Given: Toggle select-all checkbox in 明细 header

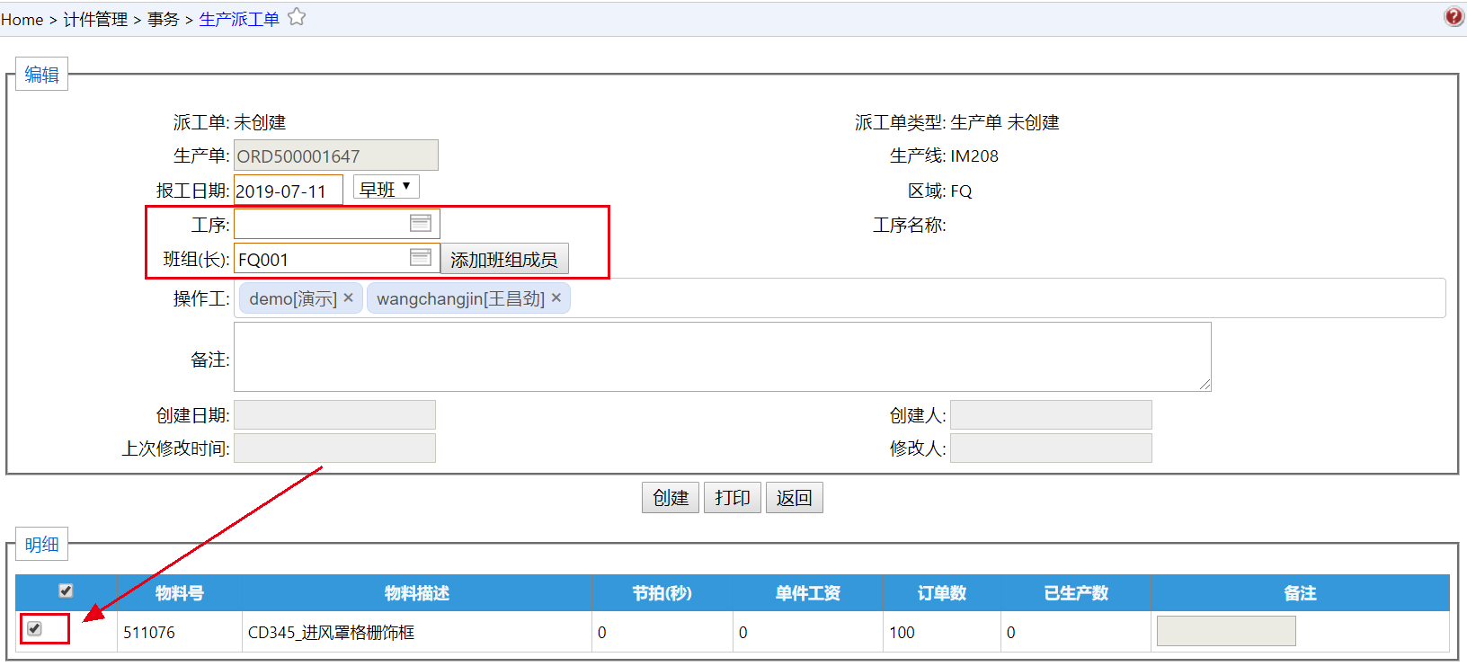Looking at the screenshot, I should 66,591.
